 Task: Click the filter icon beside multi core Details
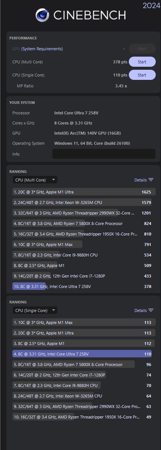click(x=151, y=180)
